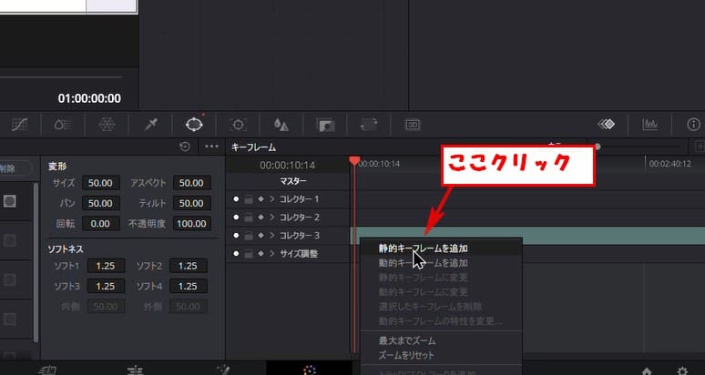Viewport: 705px width, 375px height.
Task: Expand the サイズ調整 keyframe track
Action: coord(271,254)
